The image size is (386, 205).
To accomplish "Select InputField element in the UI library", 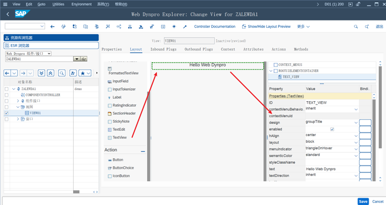I will tap(118, 82).
